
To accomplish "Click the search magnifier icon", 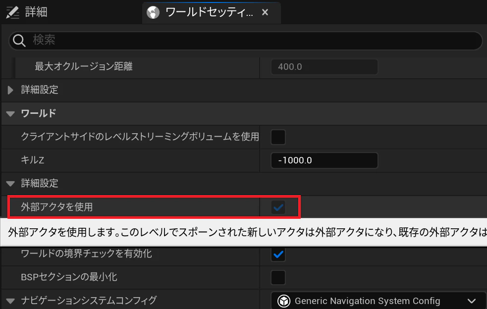I will 19,41.
